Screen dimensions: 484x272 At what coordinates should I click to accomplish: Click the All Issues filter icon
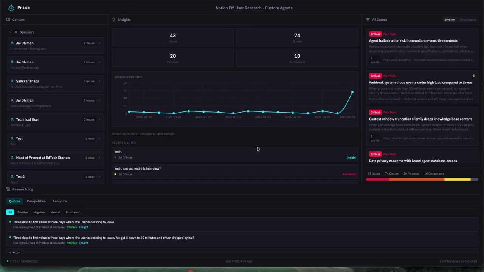[368, 20]
